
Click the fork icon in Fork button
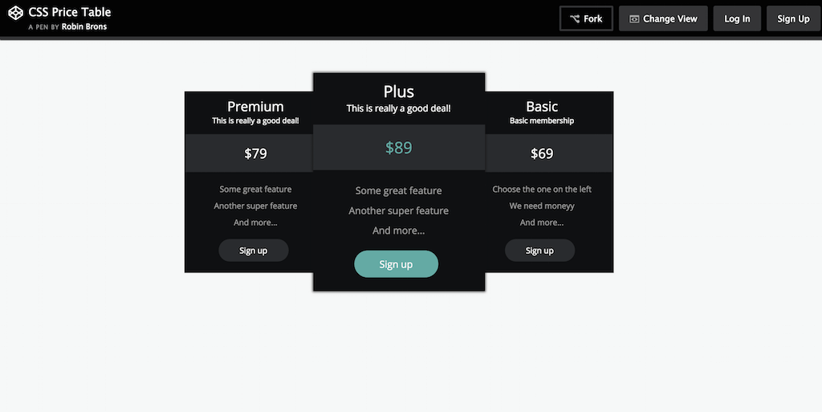point(575,18)
